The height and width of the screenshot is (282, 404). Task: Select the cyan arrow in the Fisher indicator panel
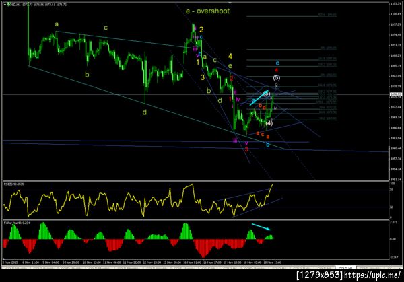(x=261, y=227)
